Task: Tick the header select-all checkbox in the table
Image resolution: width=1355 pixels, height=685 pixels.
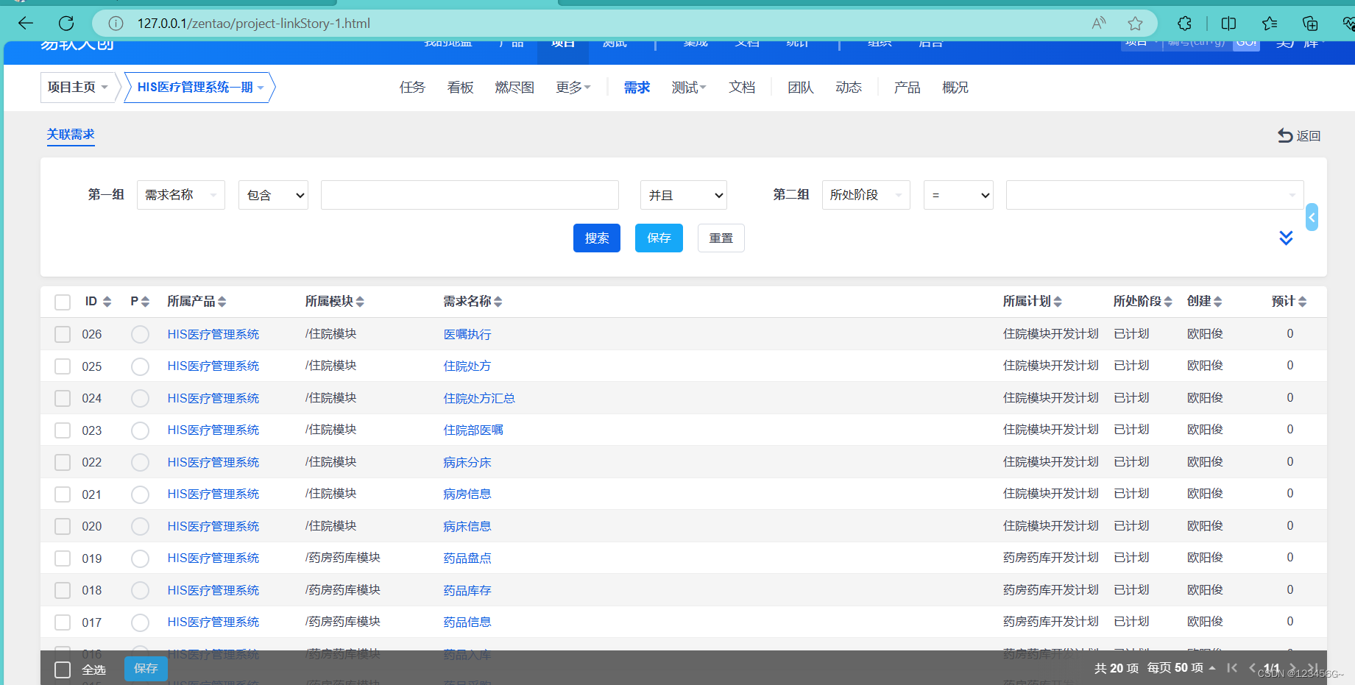Action: (63, 302)
